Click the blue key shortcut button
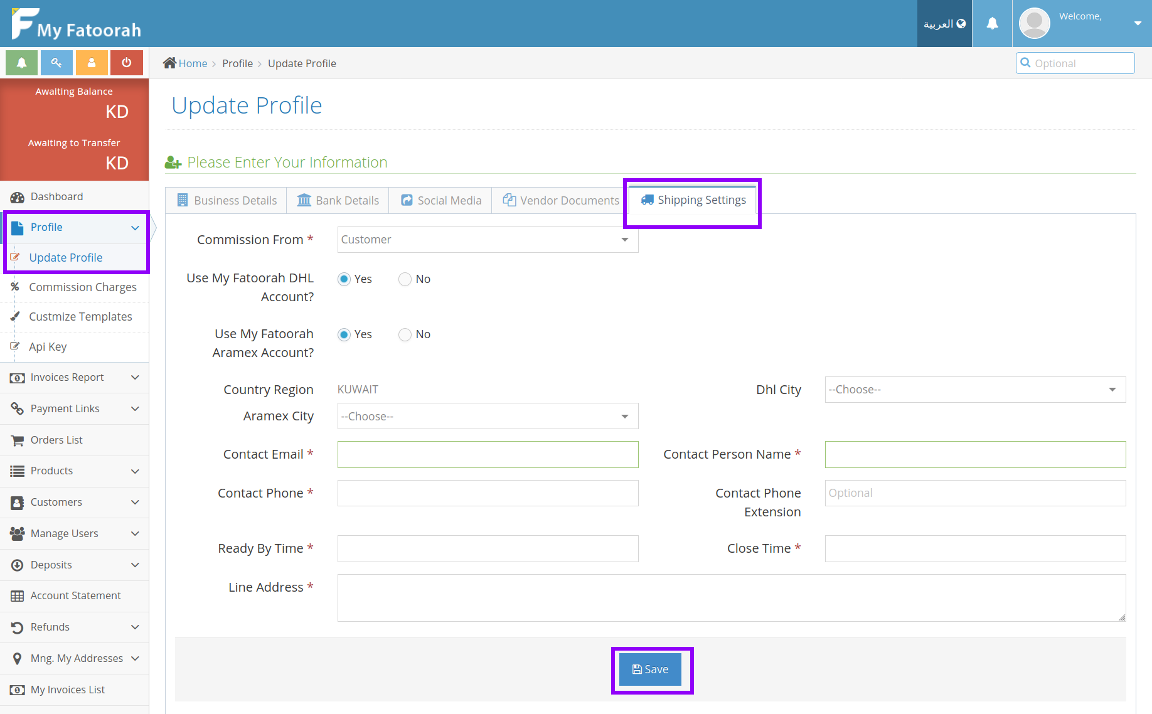1152x714 pixels. [x=56, y=63]
